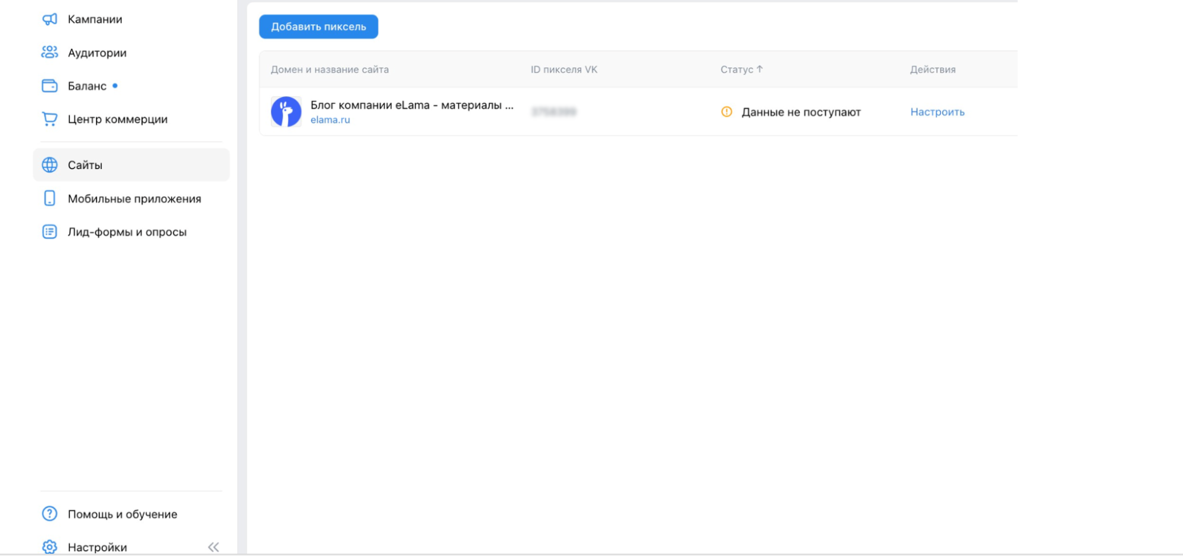Click Настроить for the eLama pixel
Screen dimensions: 1183x556
pos(937,111)
